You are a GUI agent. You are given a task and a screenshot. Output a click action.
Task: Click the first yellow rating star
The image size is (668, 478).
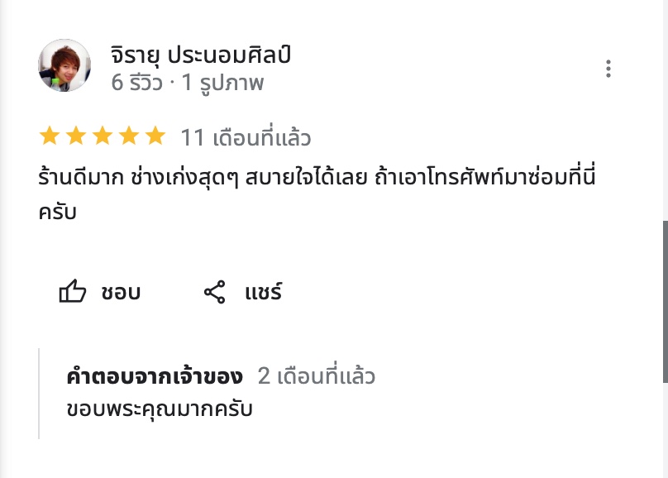(x=49, y=136)
